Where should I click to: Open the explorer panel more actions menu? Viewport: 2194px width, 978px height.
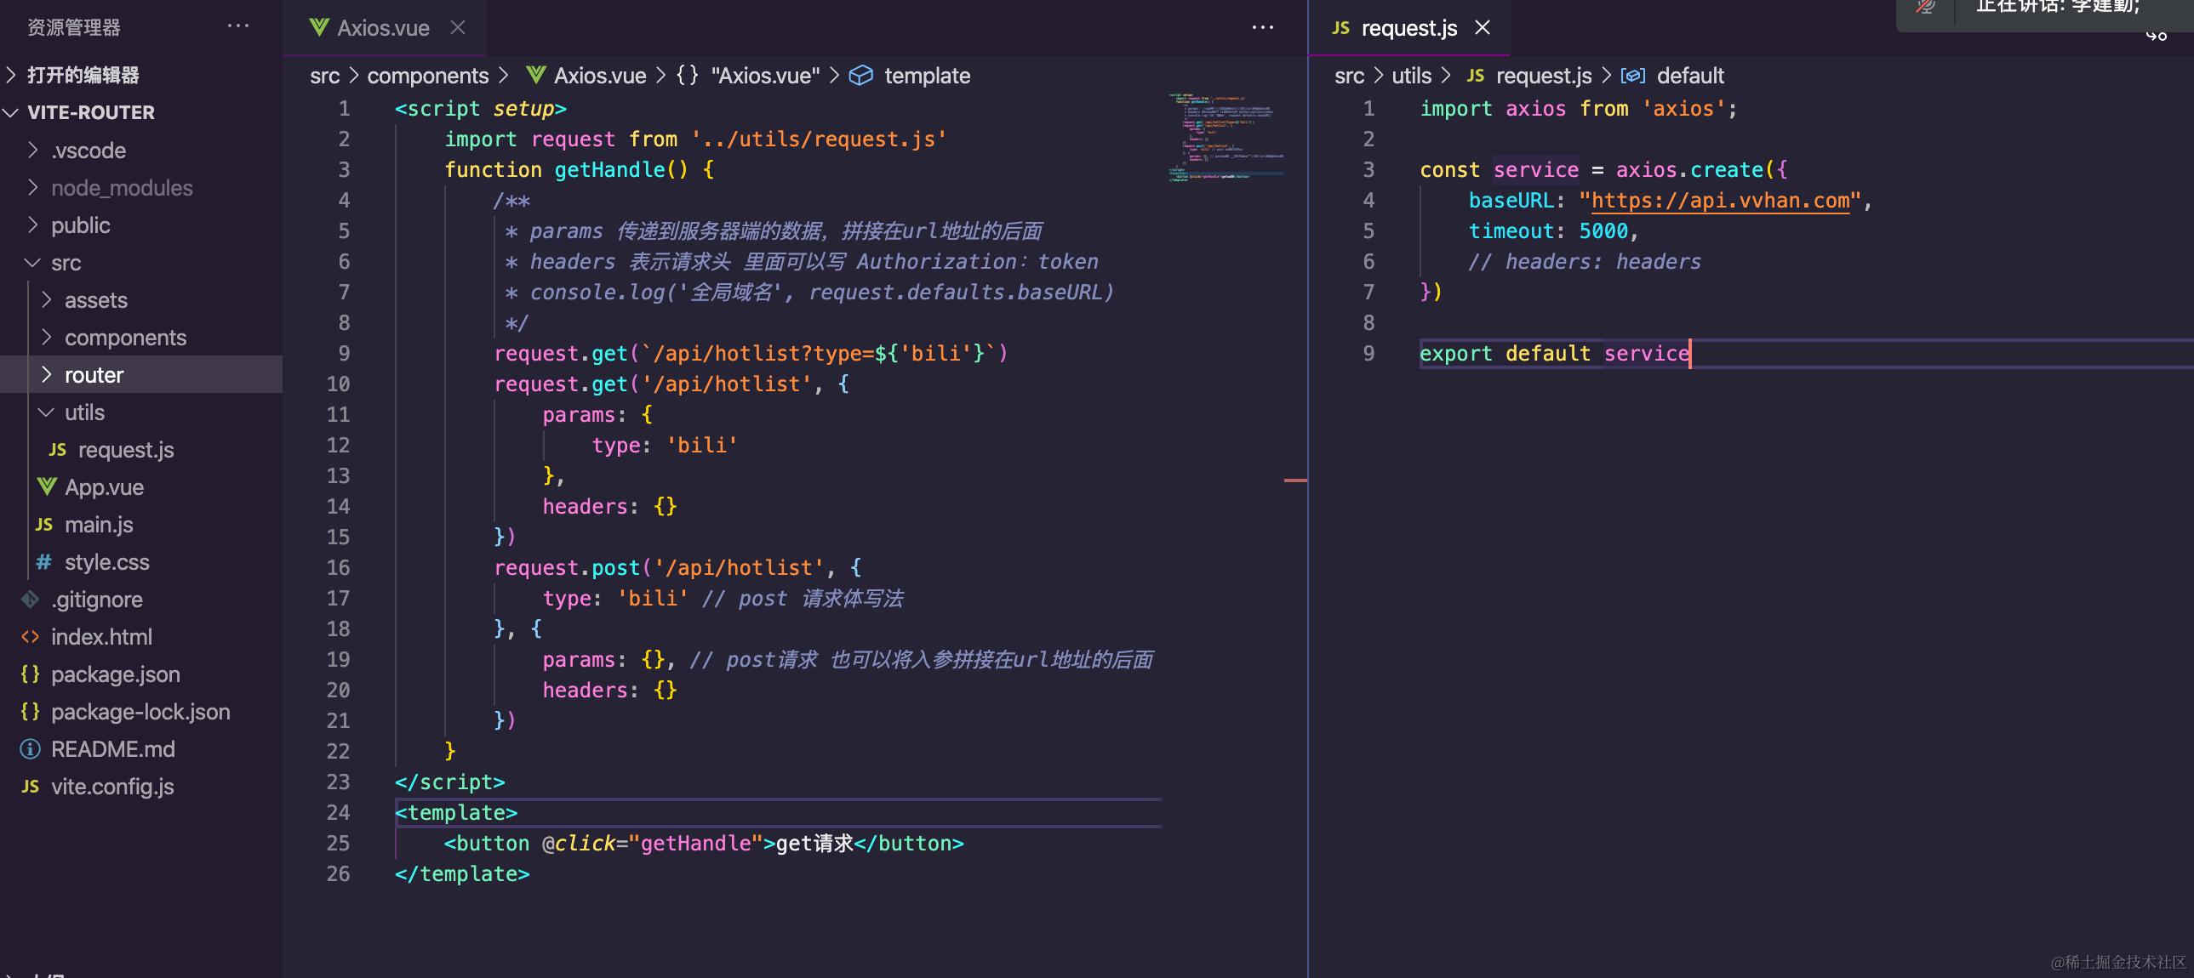click(x=238, y=26)
